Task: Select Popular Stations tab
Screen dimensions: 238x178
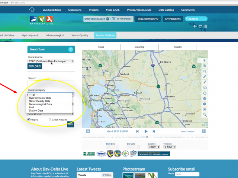Action: 105,35
